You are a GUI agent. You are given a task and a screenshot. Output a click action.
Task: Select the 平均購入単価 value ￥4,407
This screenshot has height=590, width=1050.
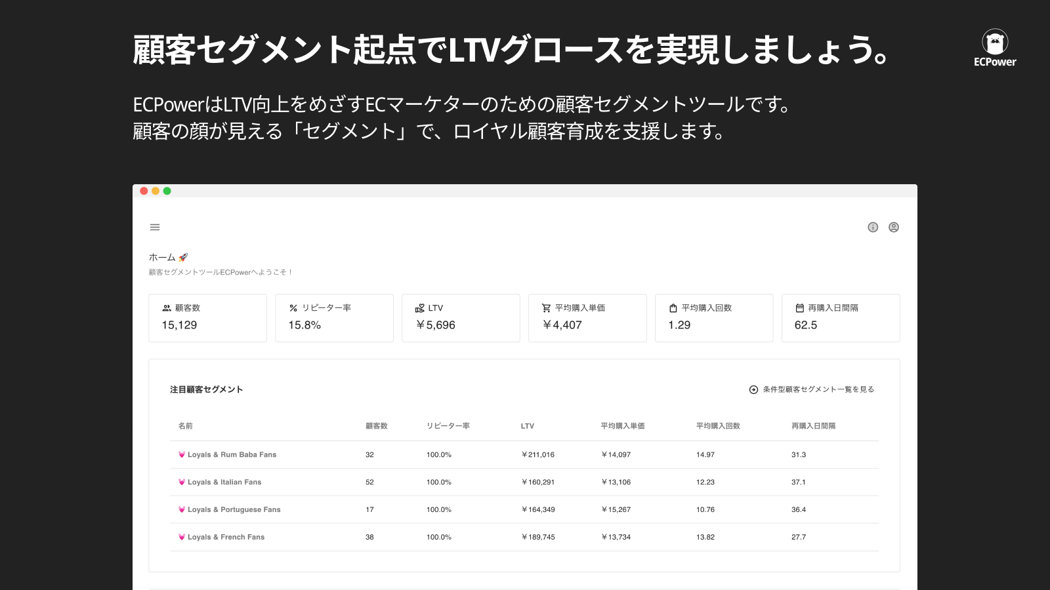point(562,325)
